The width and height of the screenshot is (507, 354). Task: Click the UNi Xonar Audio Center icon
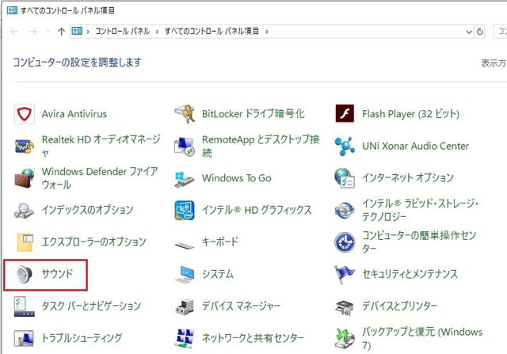[x=345, y=146]
